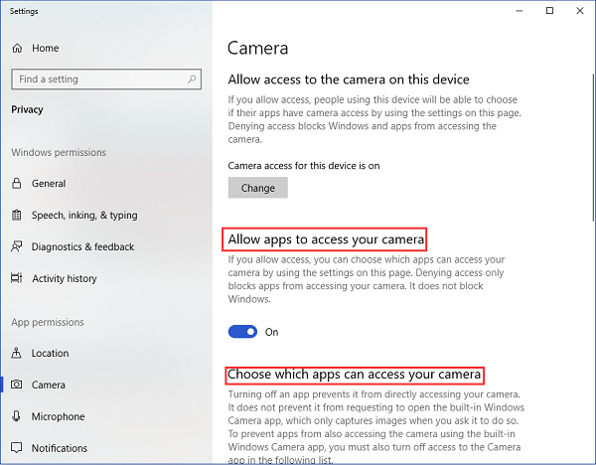Screen dimensions: 596x465
Task: Click the Home icon in sidebar
Action: [17, 48]
